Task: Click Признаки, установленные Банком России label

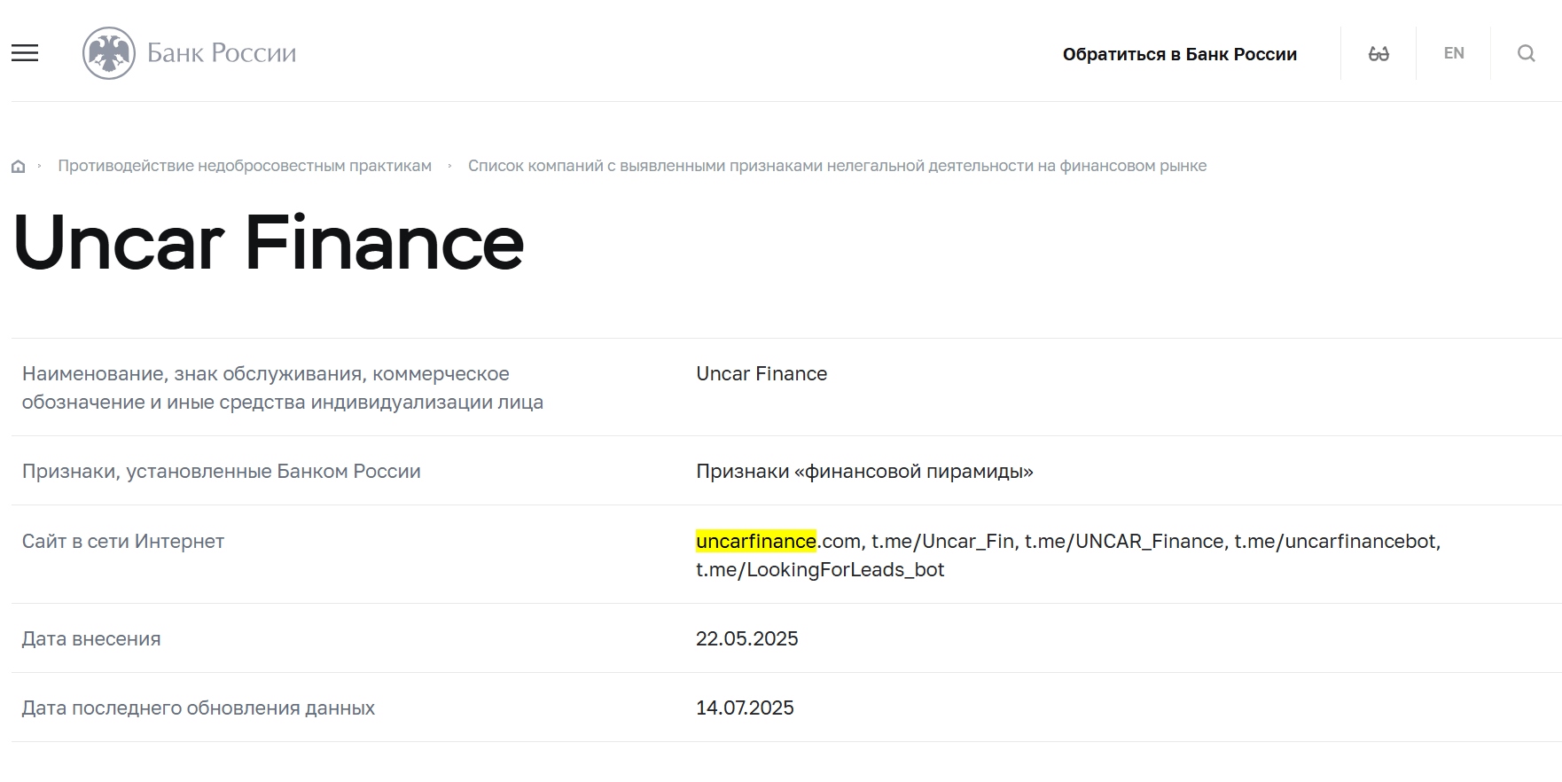Action: [x=222, y=472]
